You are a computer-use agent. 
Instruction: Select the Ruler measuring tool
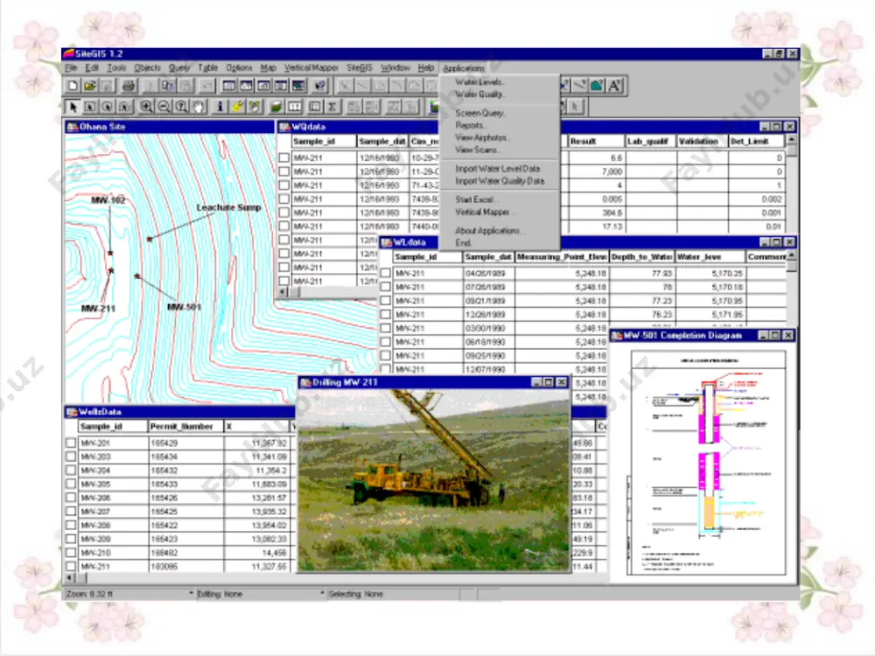click(x=294, y=107)
